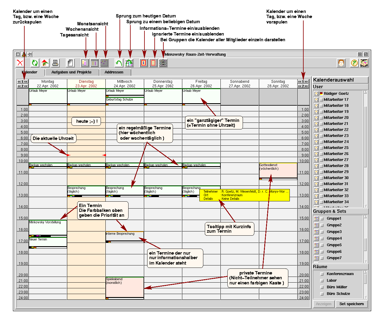Toggle separate group member calendars icon
373x313 pixels.
pyautogui.click(x=163, y=63)
